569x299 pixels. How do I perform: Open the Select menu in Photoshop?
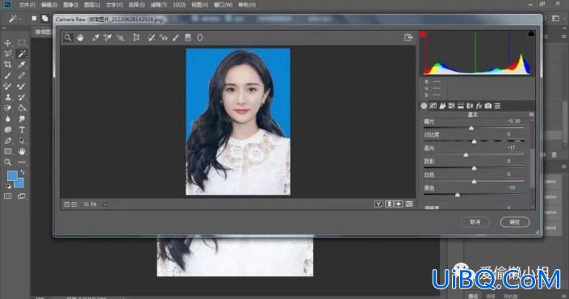pos(136,5)
